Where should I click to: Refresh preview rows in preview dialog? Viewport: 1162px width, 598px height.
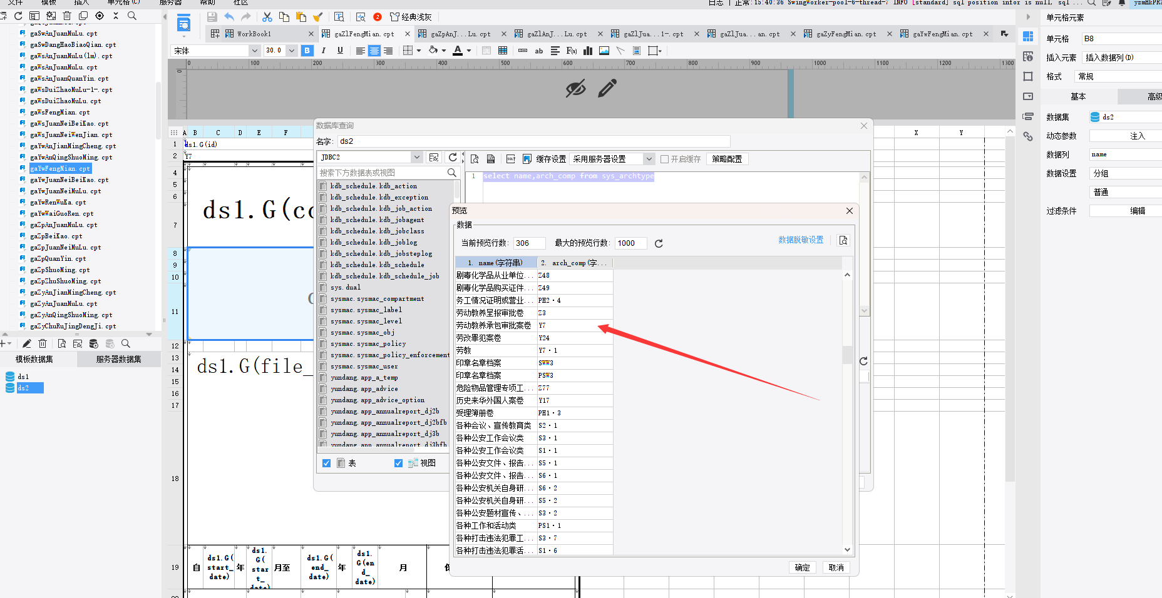[x=659, y=243]
